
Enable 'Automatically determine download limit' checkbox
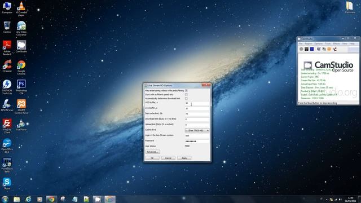[186, 99]
